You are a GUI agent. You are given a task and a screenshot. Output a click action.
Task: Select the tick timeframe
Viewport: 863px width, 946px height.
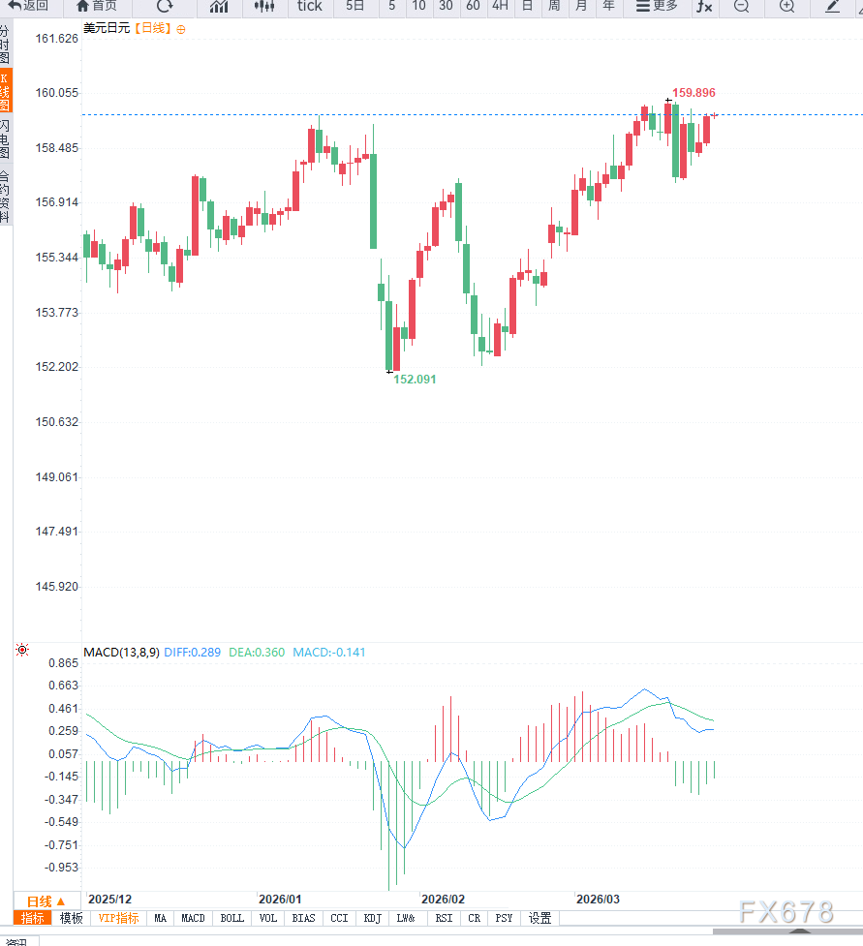coord(309,6)
